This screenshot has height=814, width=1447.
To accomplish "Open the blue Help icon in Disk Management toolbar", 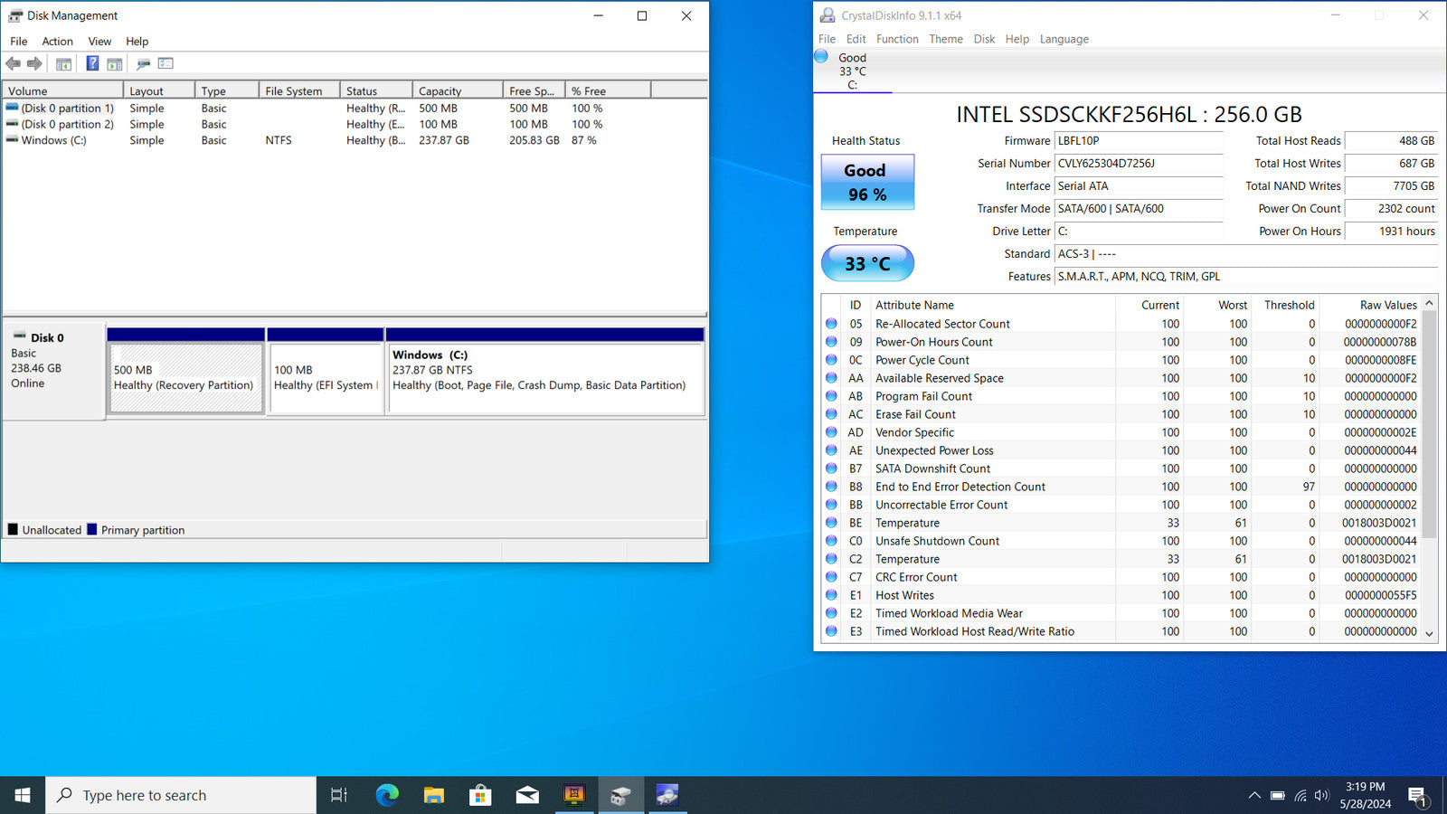I will 92,63.
